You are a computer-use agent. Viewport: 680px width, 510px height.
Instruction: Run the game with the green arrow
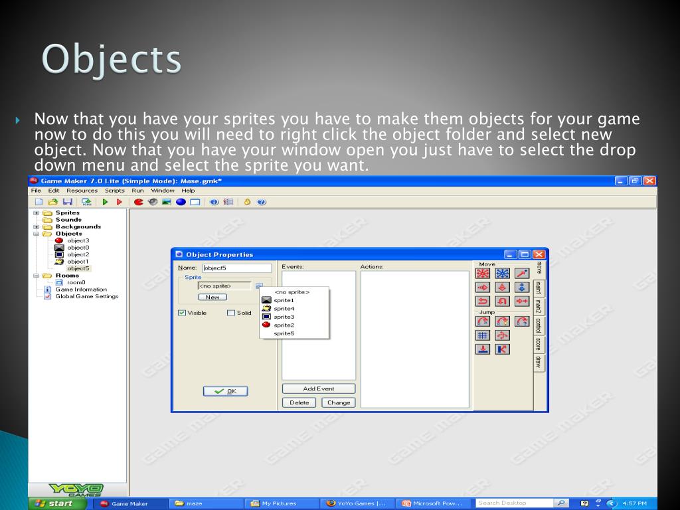coord(105,202)
